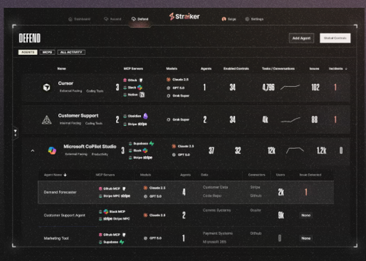Viewport: 366px width, 261px height.
Task: Click the Slack icon in Cursor row
Action: (140, 88)
